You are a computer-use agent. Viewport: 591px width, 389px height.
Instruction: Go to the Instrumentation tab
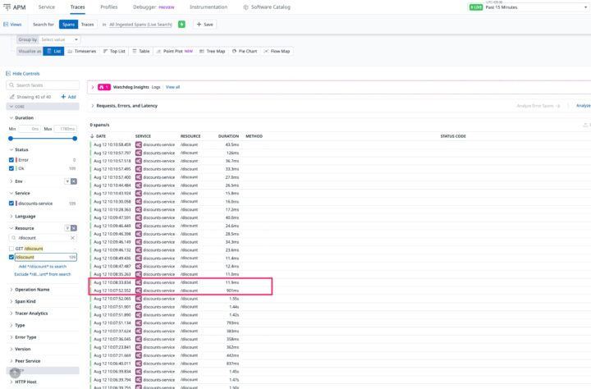(208, 7)
